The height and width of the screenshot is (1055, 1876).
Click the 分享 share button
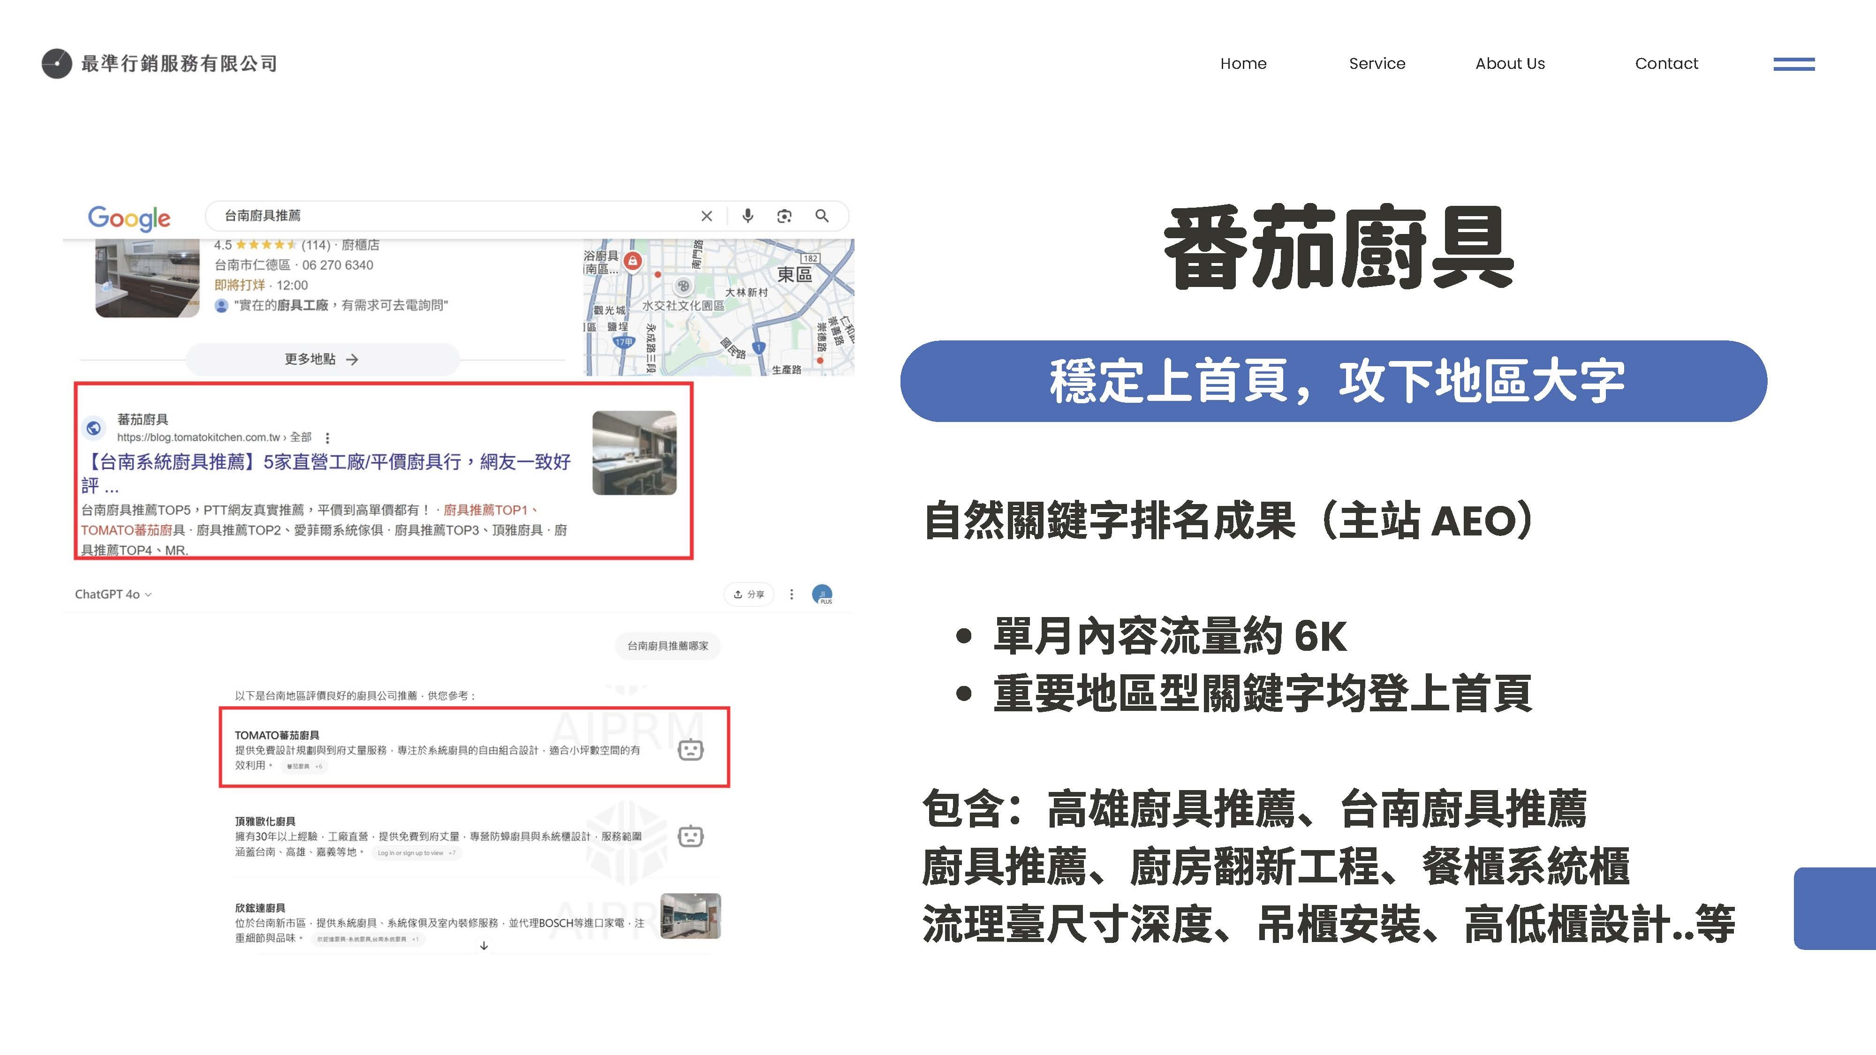point(749,594)
